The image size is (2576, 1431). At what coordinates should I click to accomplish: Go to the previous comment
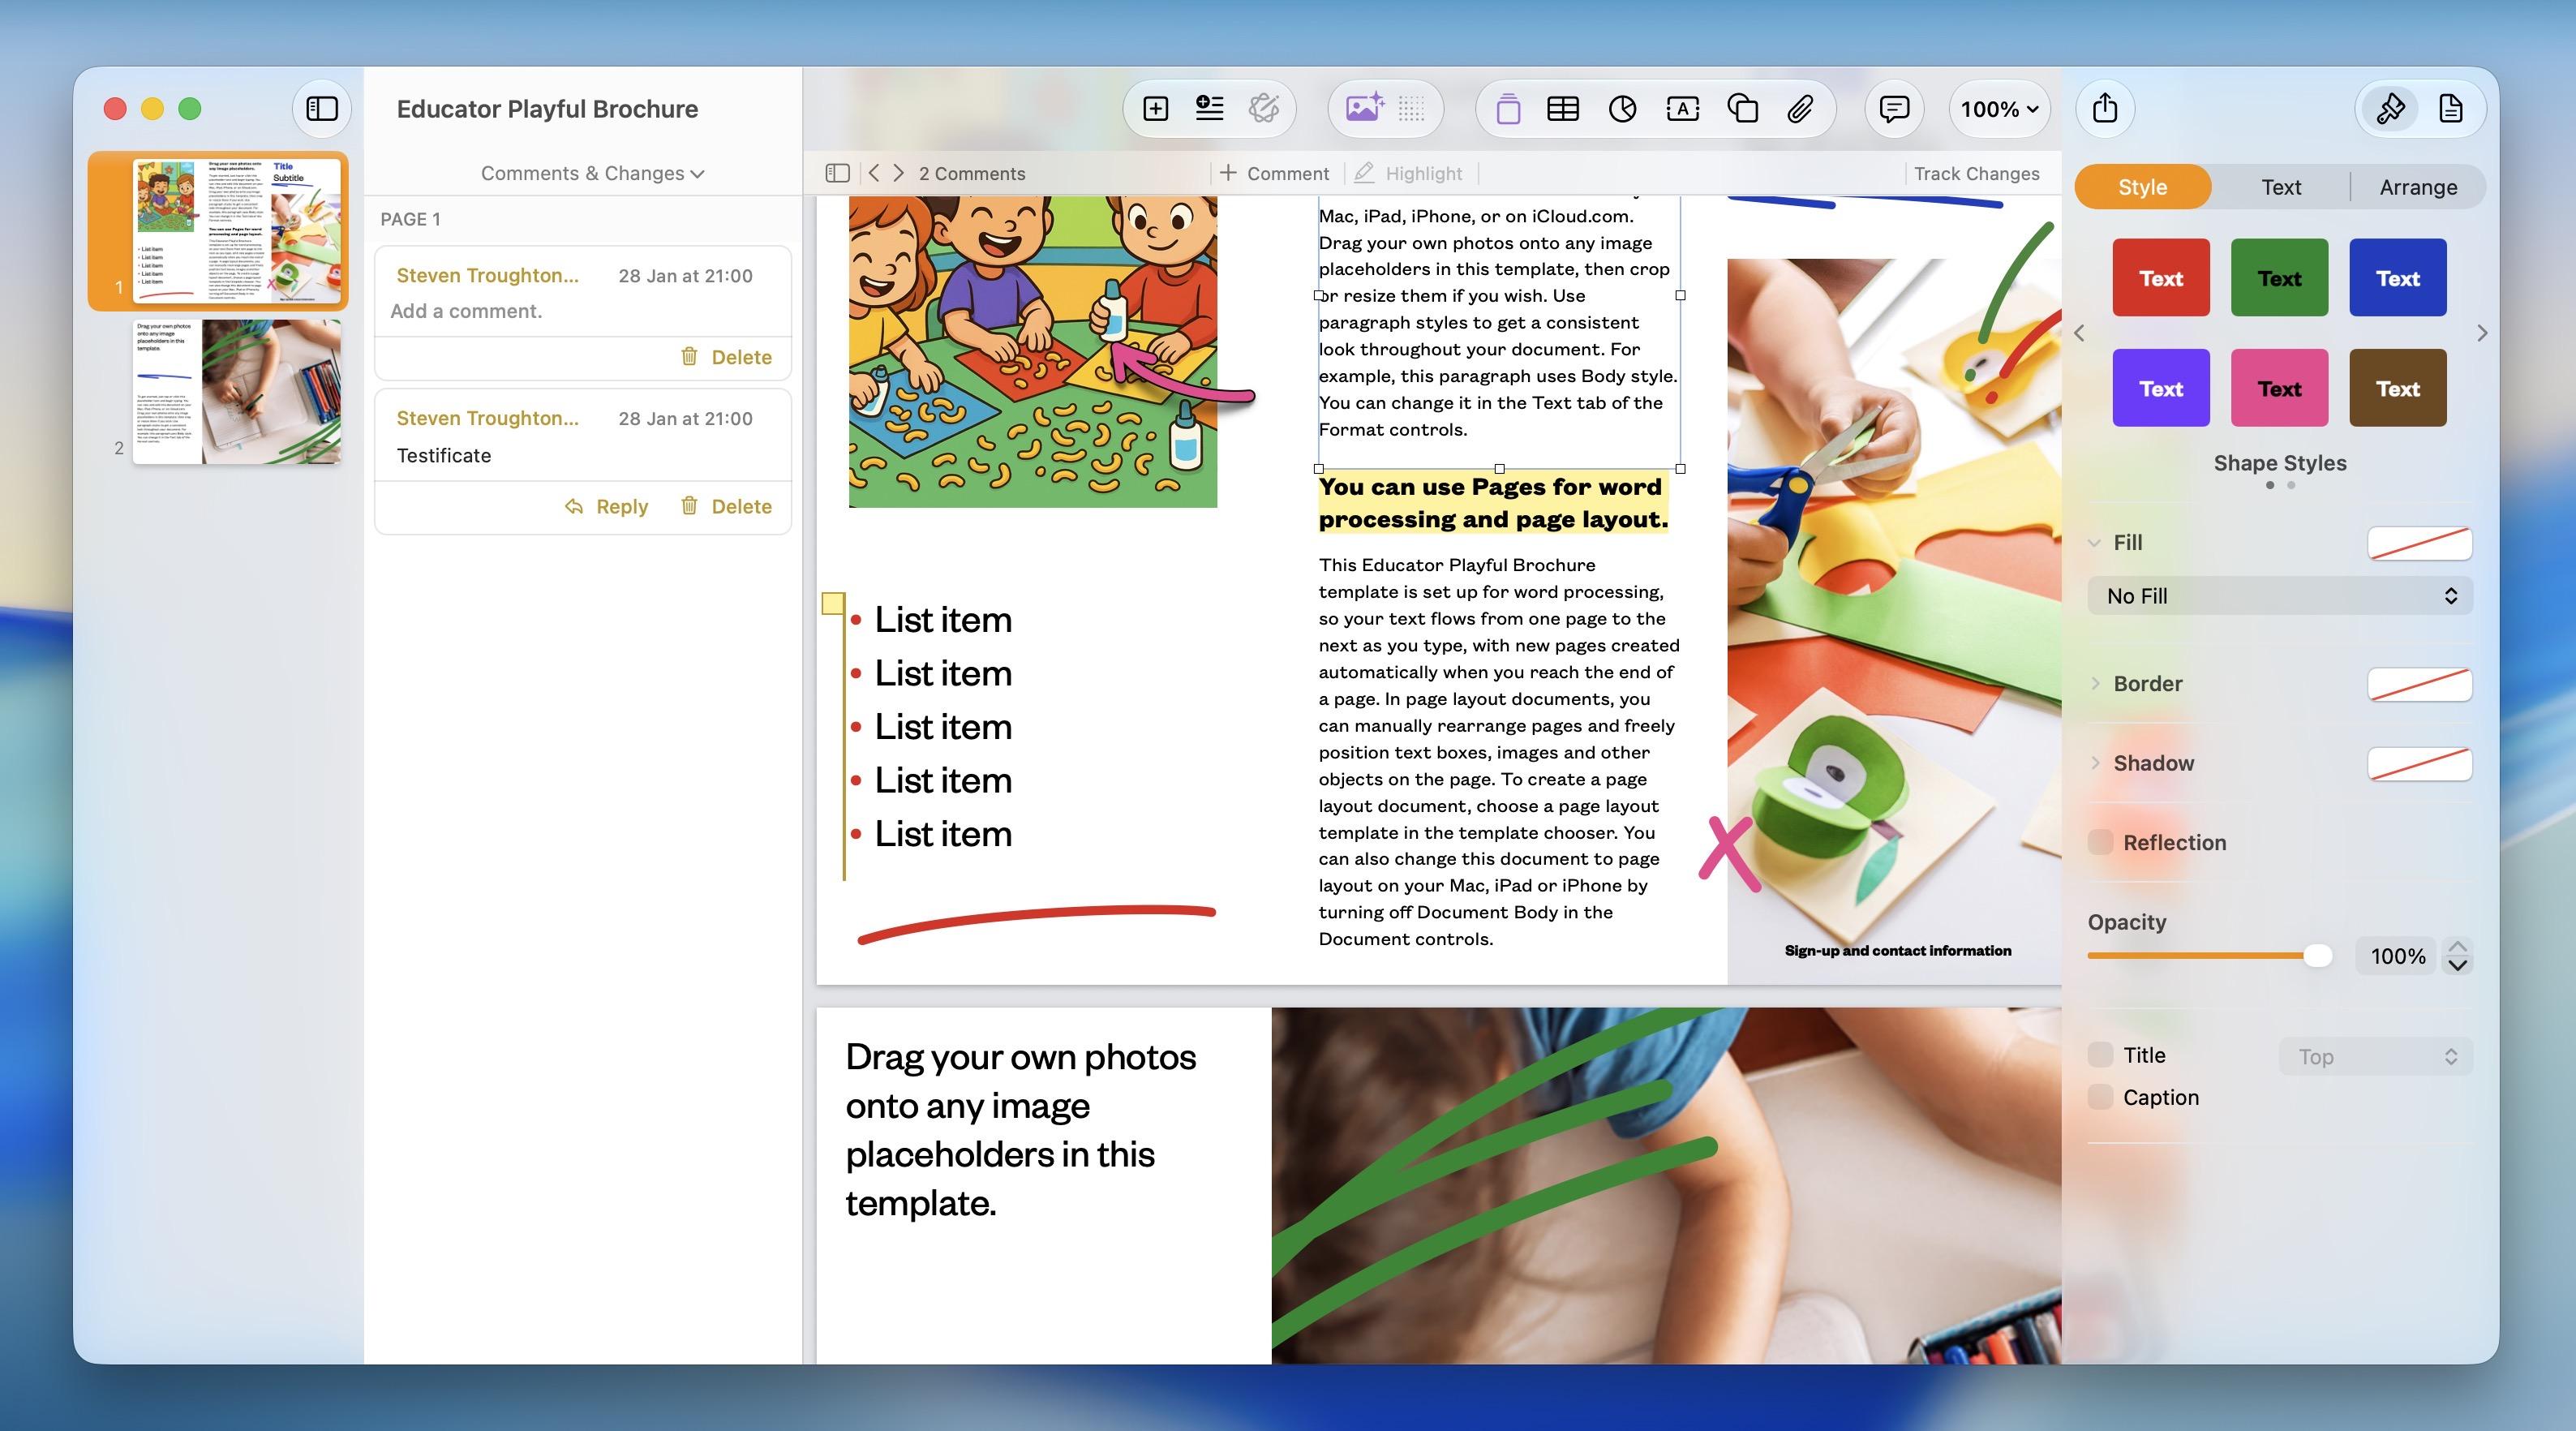coord(874,173)
